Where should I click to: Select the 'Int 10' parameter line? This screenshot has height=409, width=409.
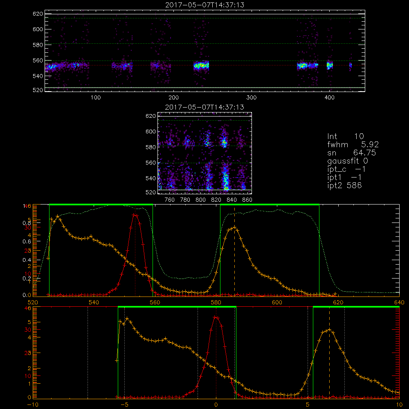[346, 136]
